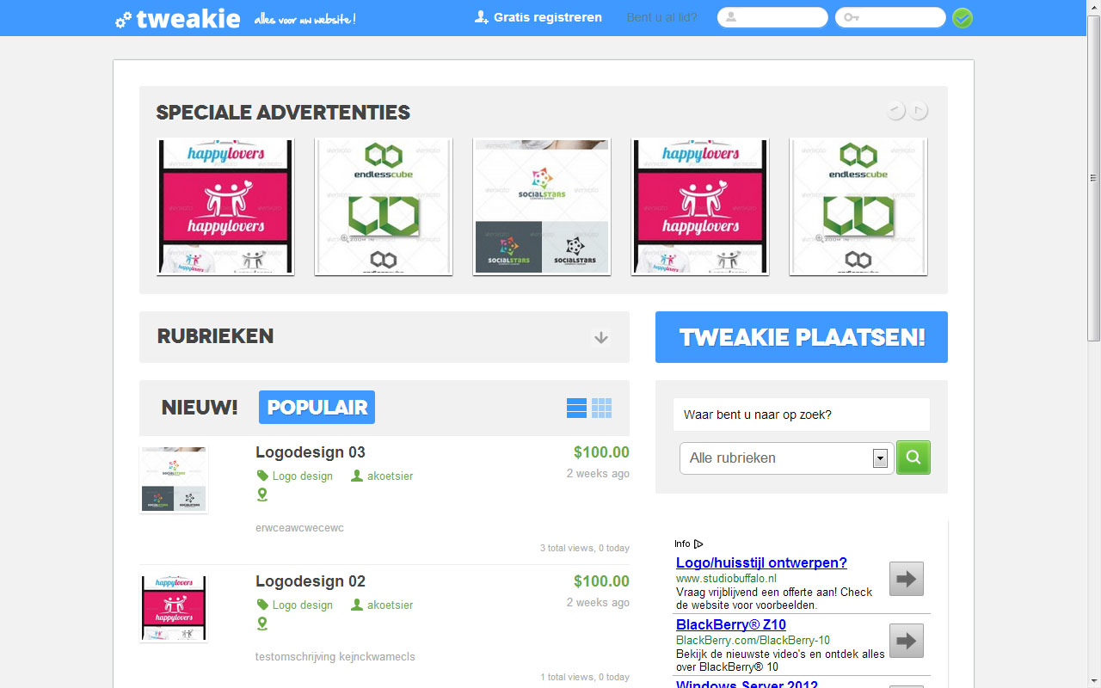Open the last endlesscube special ad thumbnail
Image resolution: width=1101 pixels, height=688 pixels.
(x=858, y=207)
